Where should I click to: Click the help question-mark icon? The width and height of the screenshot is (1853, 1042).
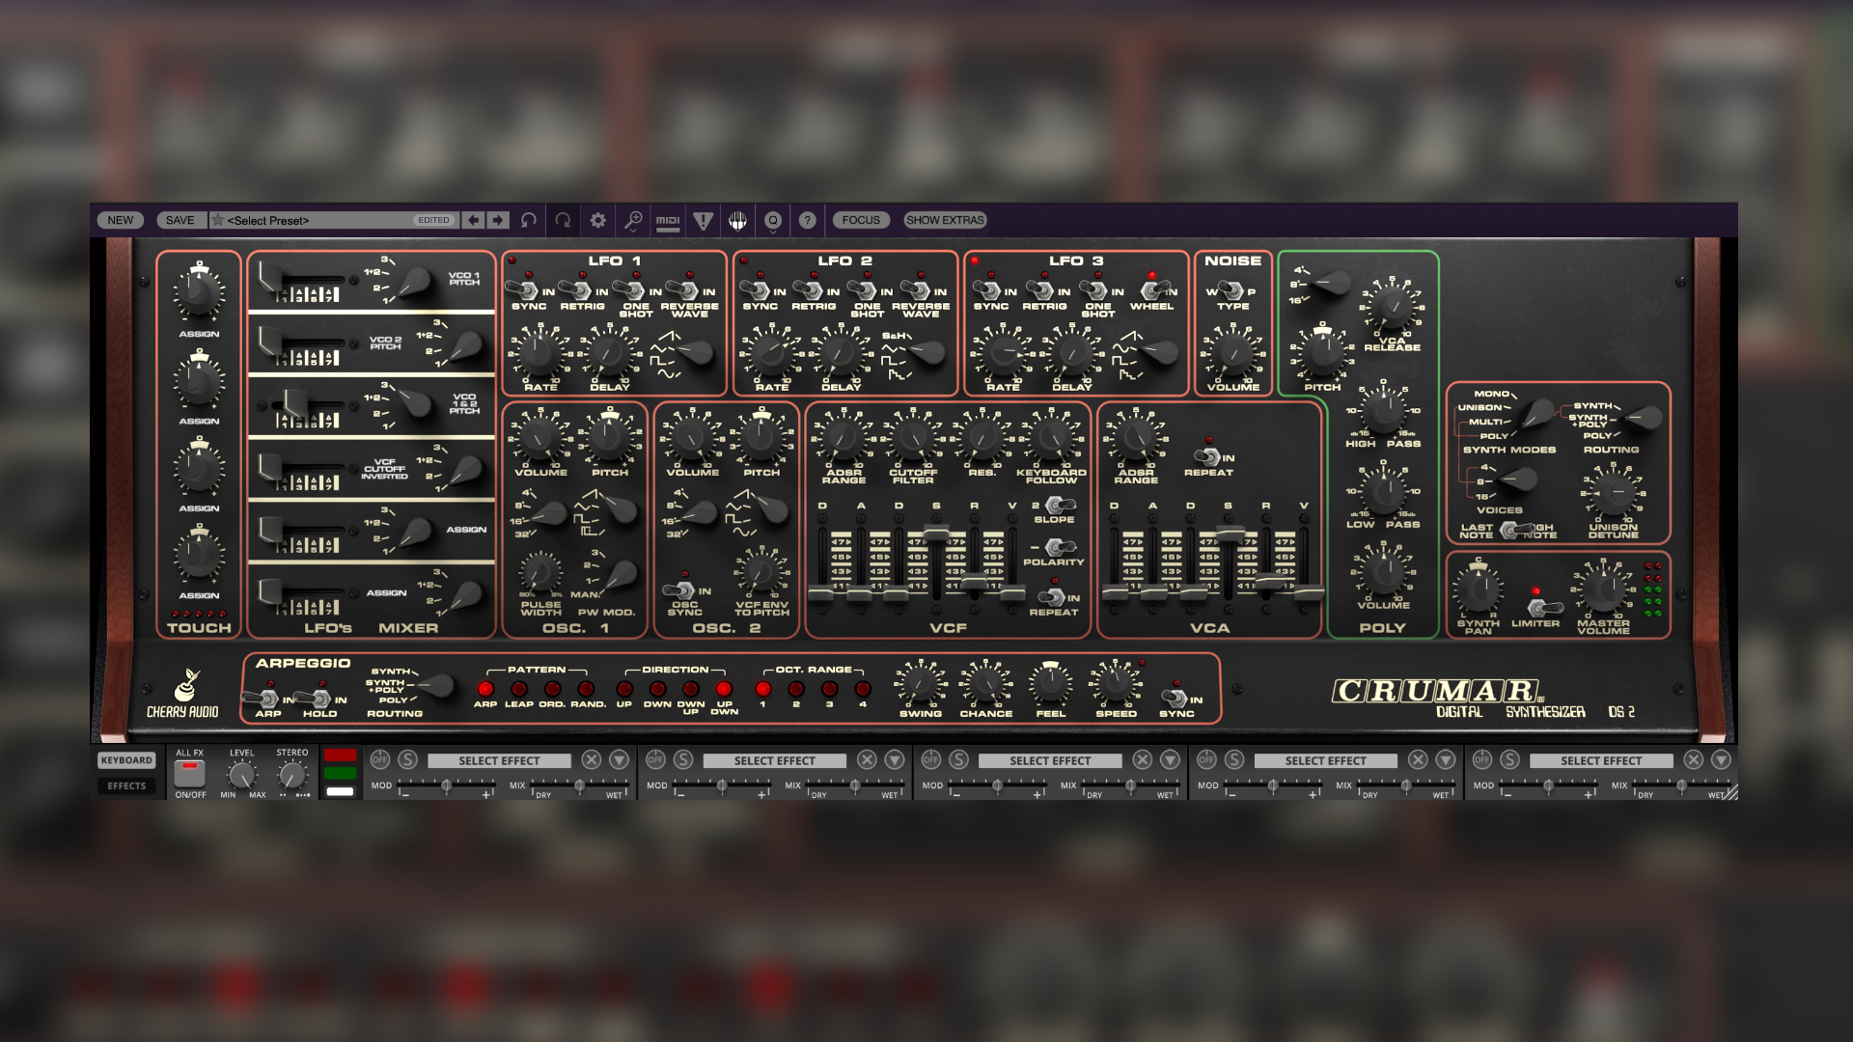(808, 220)
